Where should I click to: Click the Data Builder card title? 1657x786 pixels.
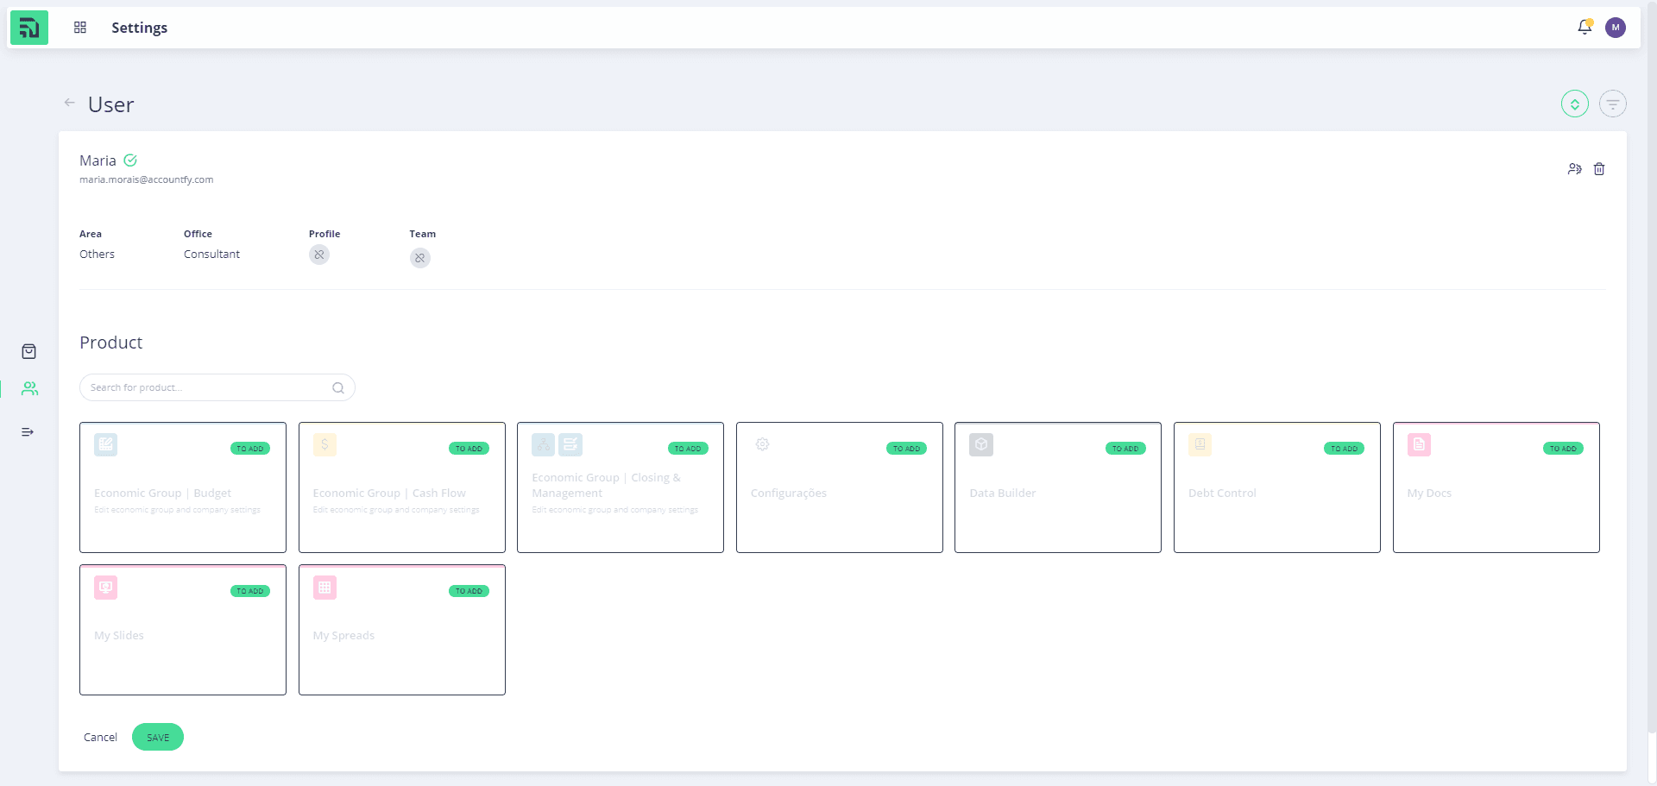click(x=1003, y=494)
